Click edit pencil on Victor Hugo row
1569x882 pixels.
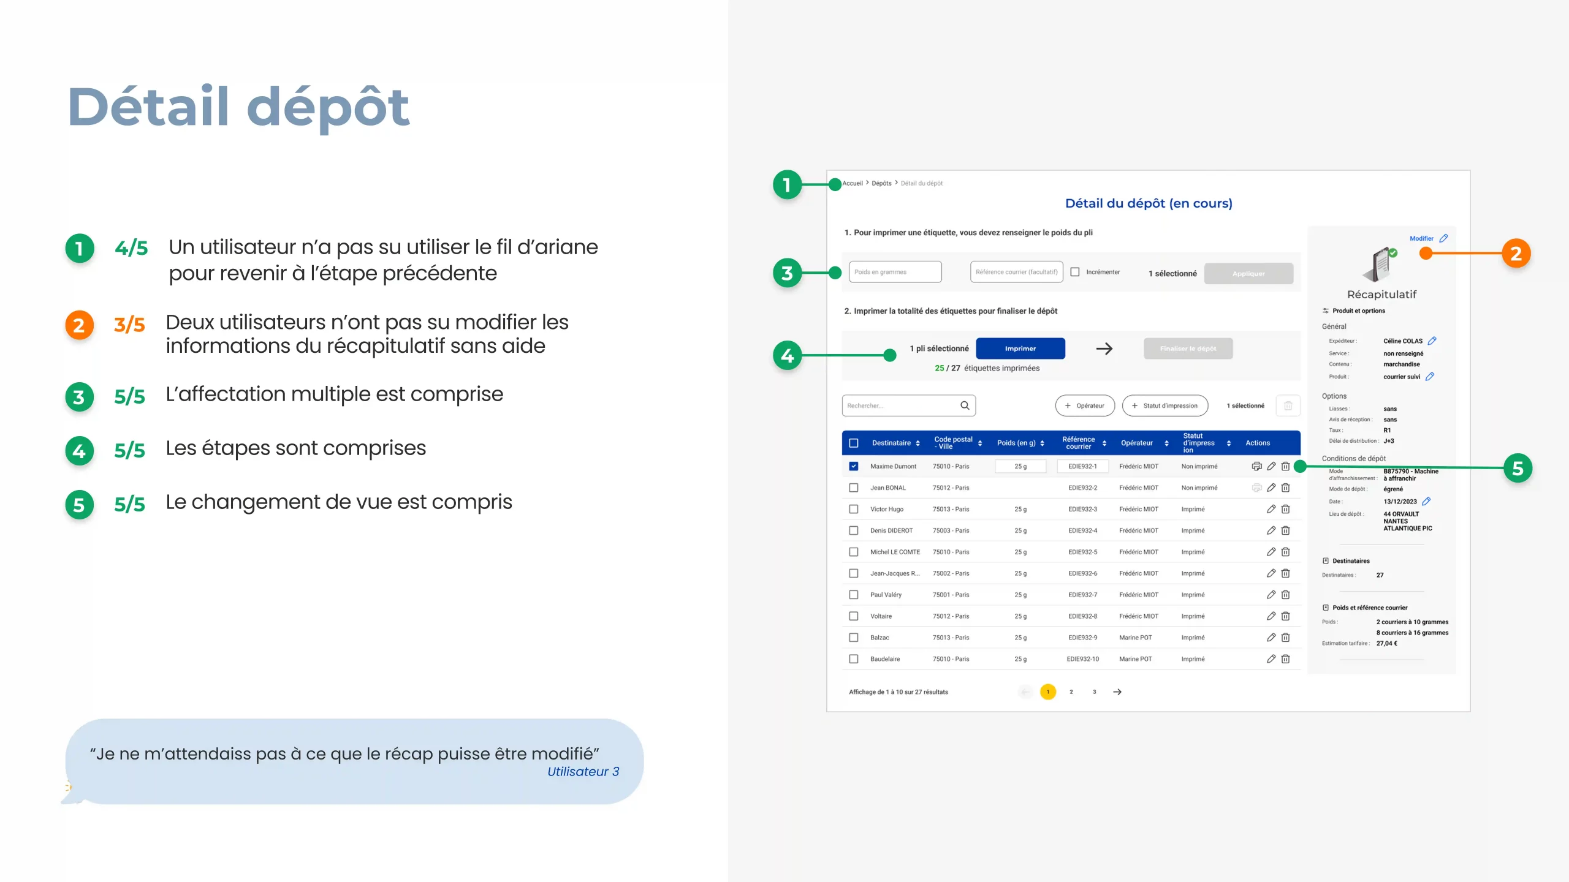coord(1271,509)
